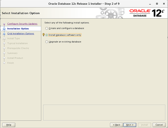Click the Installation Option step marker icon
Screen dimensions: 168x128
tap(4, 29)
